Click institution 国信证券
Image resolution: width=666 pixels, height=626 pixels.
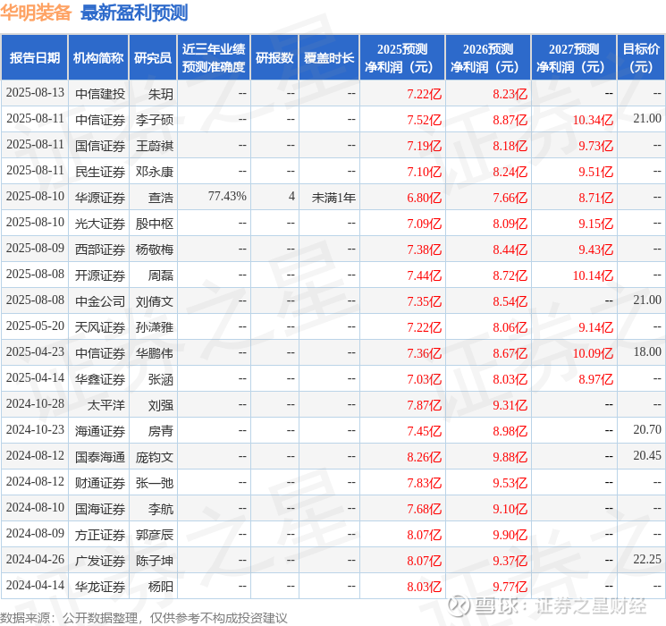[x=100, y=146]
